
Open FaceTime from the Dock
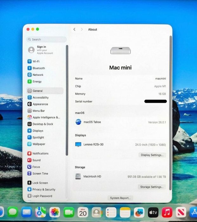point(69,212)
